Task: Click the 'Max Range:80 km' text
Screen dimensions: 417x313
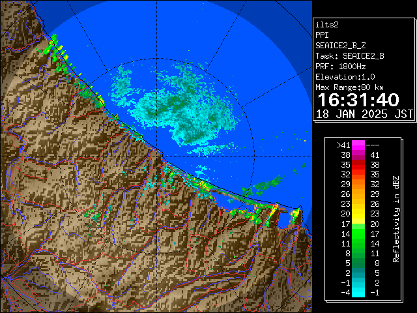Action: 349,87
